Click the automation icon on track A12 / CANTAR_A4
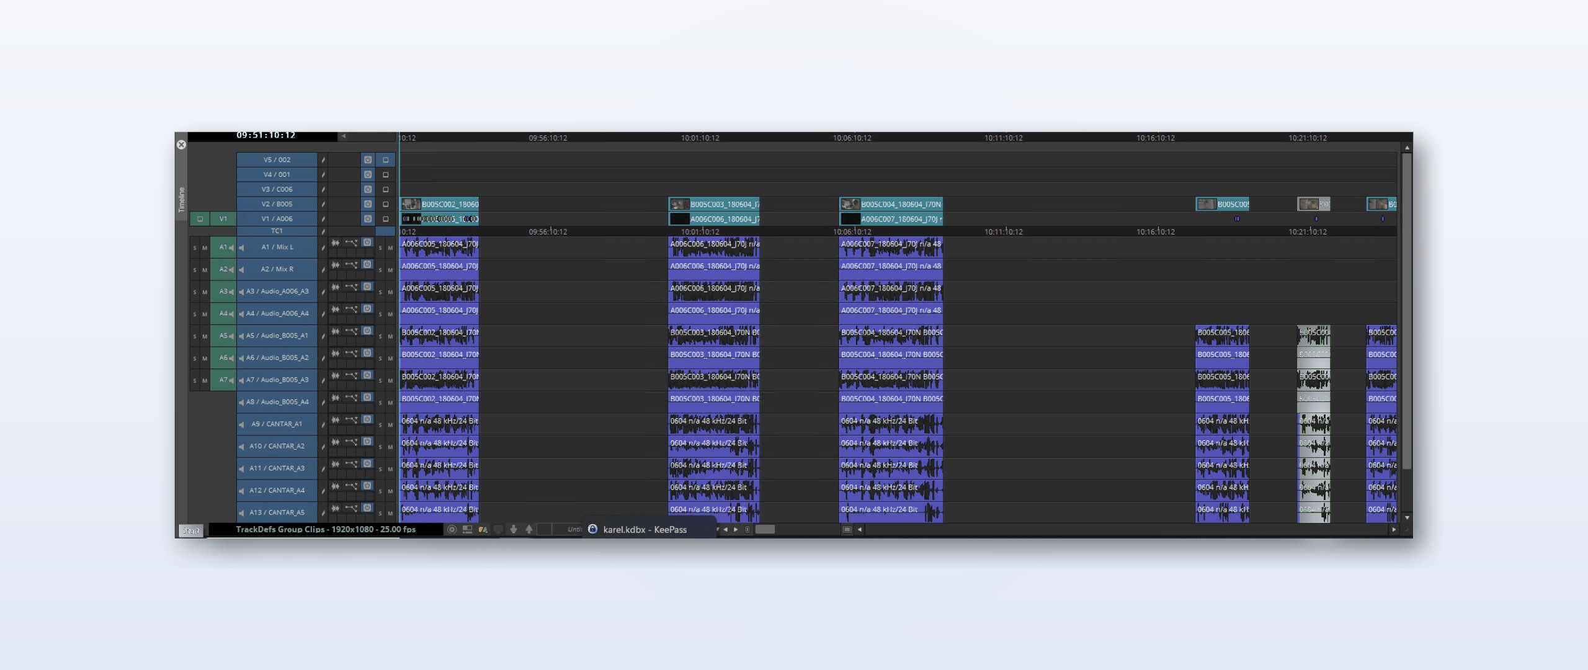This screenshot has width=1588, height=670. 351,486
